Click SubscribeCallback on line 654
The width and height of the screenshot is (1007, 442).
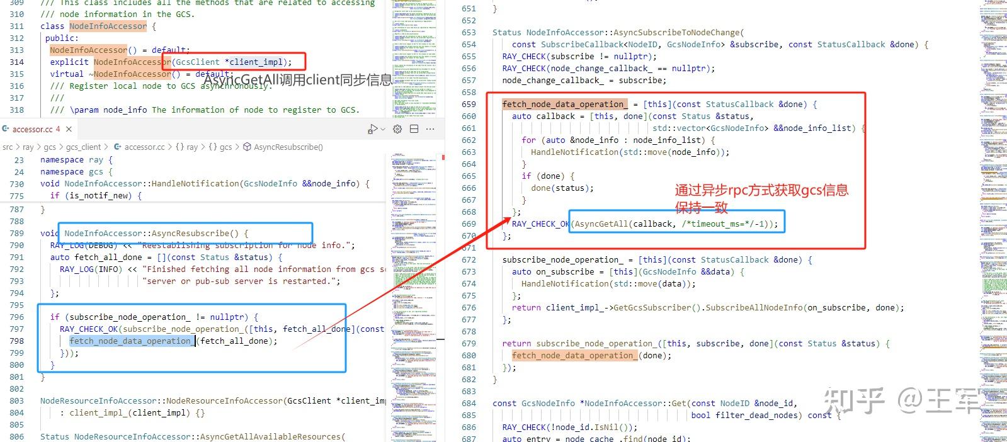[582, 45]
